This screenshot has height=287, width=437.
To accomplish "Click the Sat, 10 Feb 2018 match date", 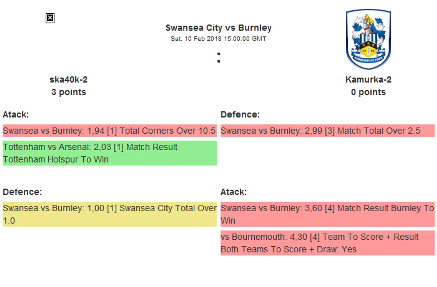I will coord(218,39).
